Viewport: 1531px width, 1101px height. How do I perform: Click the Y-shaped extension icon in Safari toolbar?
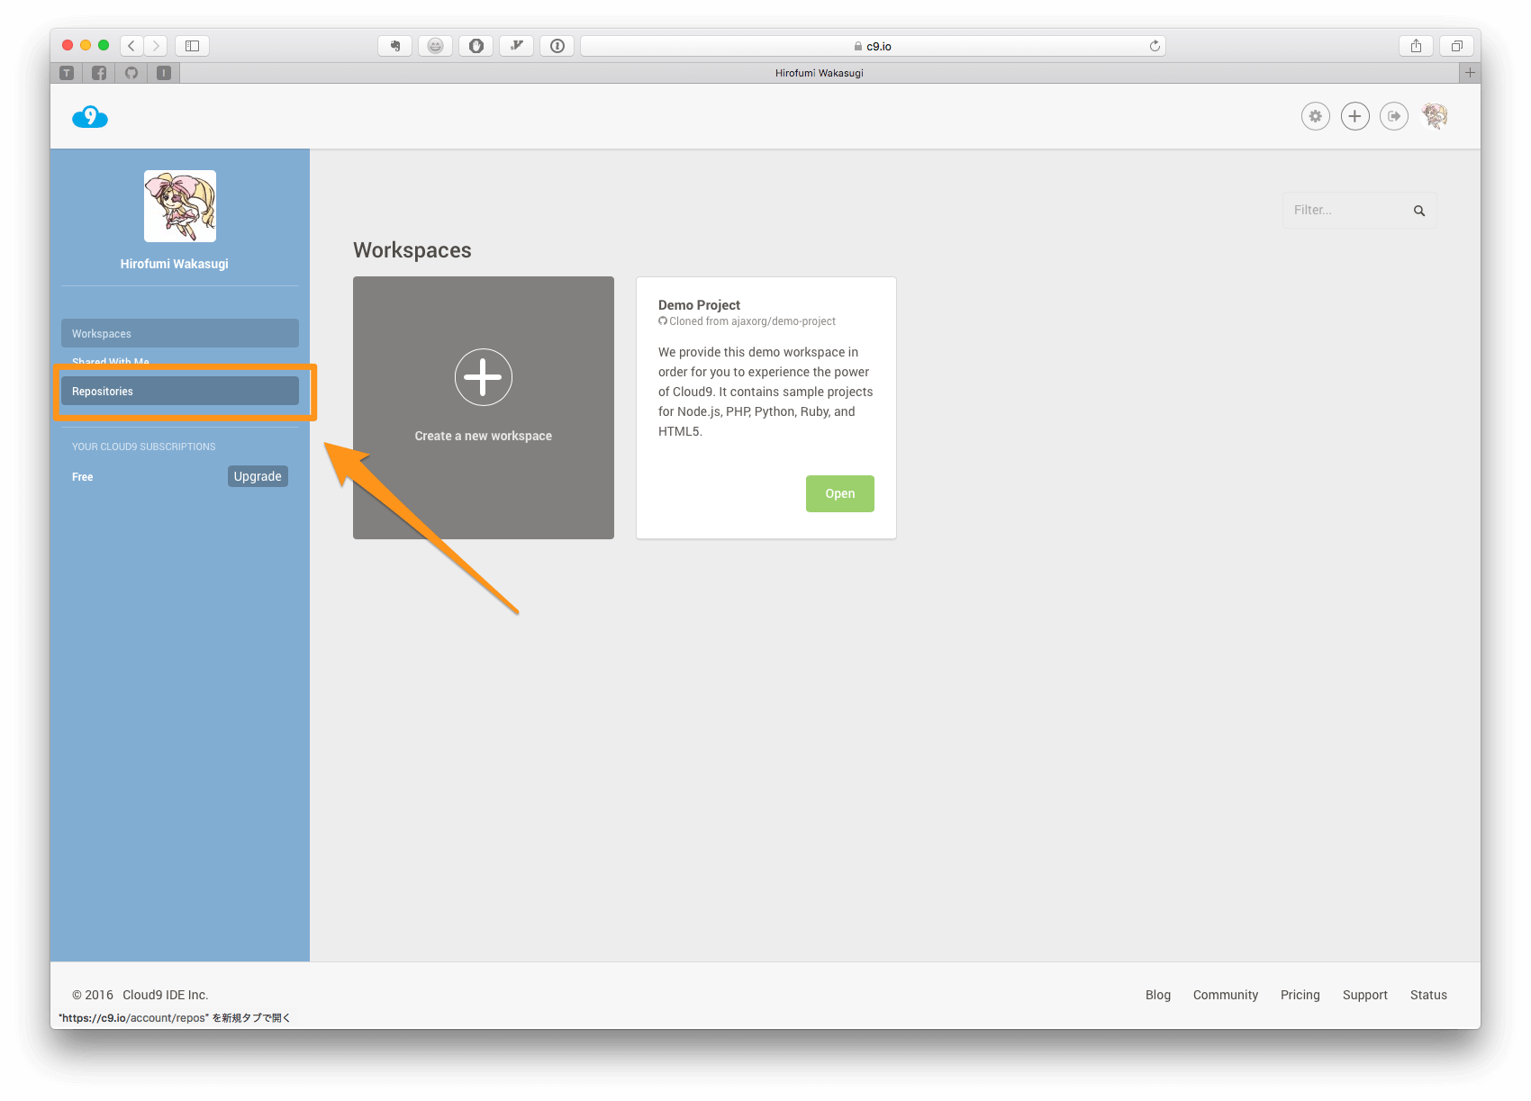coord(517,45)
